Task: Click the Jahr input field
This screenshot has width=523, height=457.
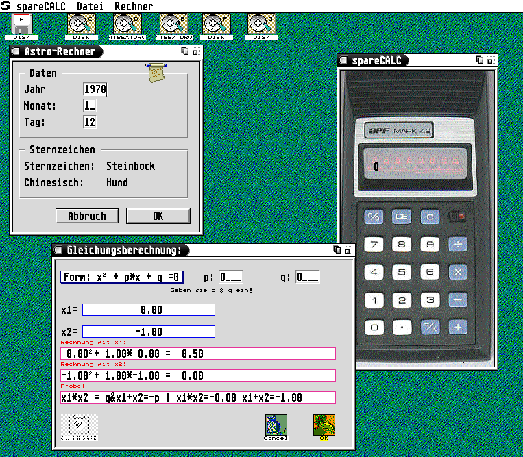Action: (95, 89)
